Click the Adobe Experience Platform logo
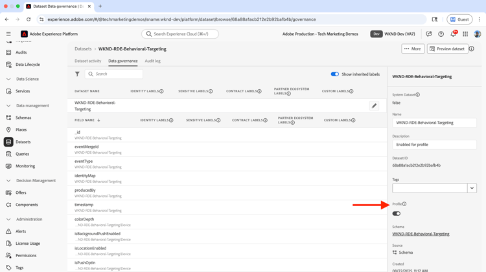 (24, 34)
